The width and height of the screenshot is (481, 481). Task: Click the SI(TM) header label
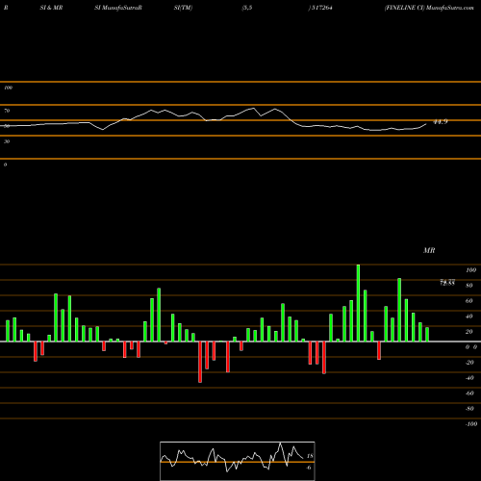click(x=183, y=8)
